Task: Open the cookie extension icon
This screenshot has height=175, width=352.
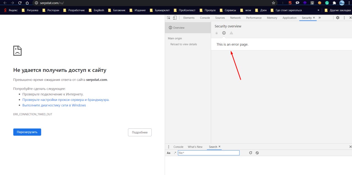Action: [x=320, y=3]
